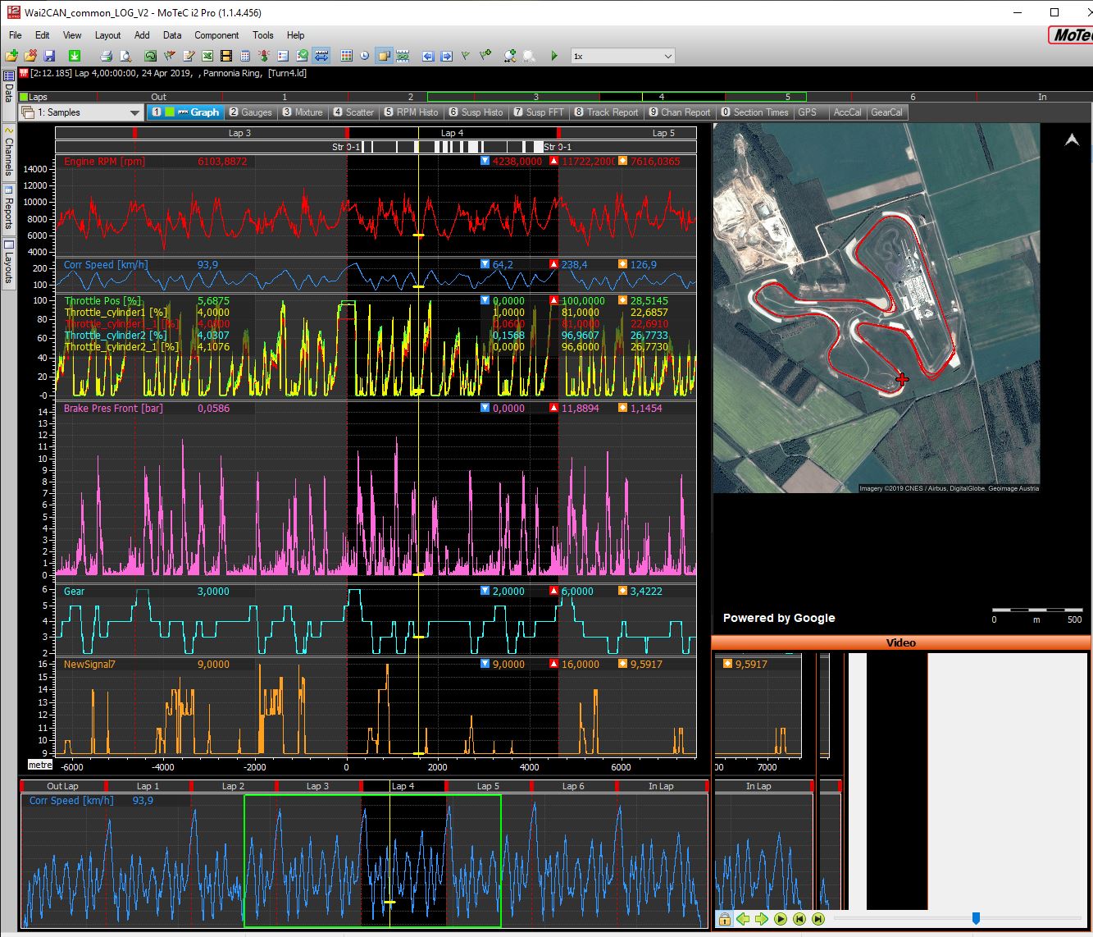Click the next blue arrow toolbar icon
This screenshot has width=1093, height=937.
(x=447, y=56)
